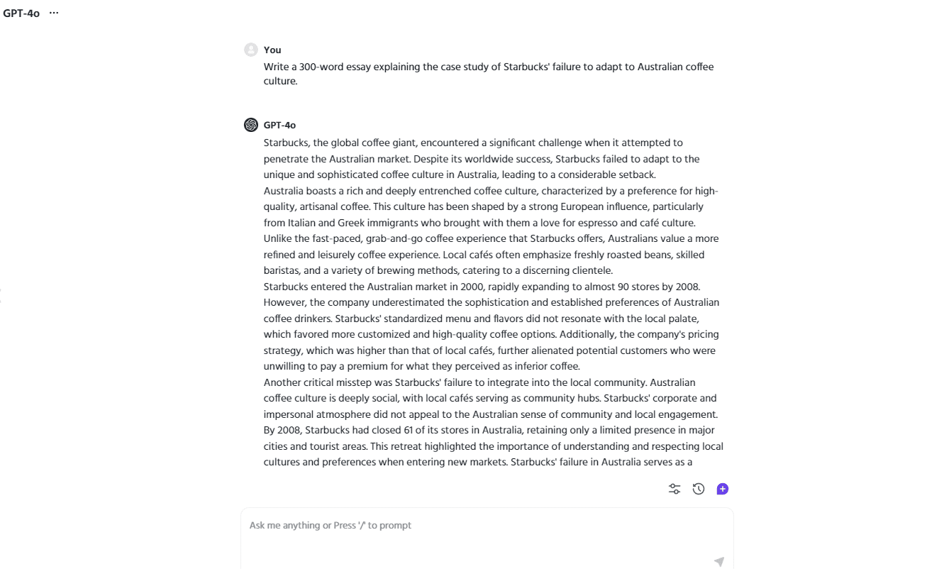Click the line starting "Unlike the fast-paced, grab-and-go"
927x569 pixels.
click(x=491, y=238)
